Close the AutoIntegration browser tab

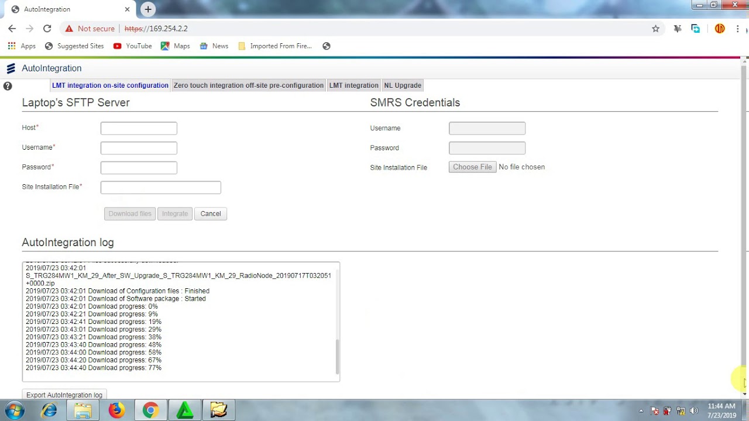click(128, 9)
